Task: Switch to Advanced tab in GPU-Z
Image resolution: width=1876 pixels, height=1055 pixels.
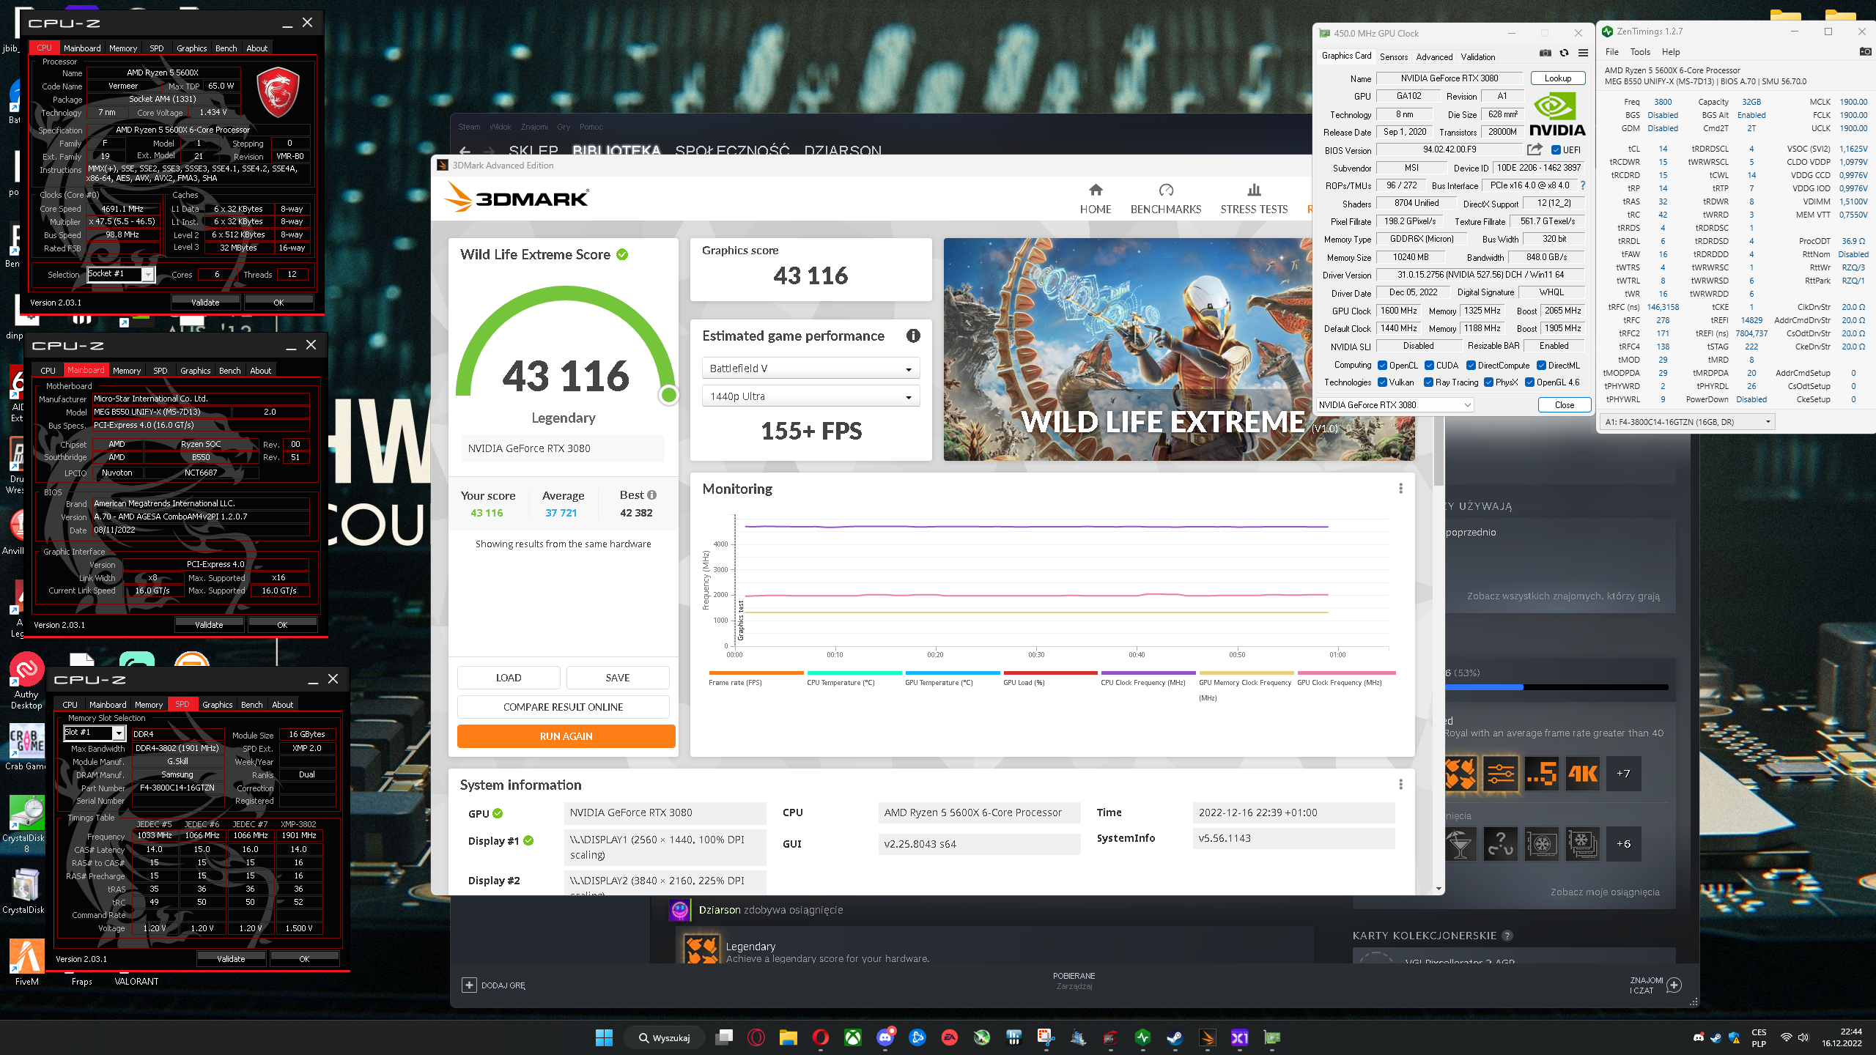Action: tap(1434, 56)
